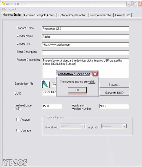Edit the minFreeSpace value 1500
This screenshot has width=142, height=167.
pos(52,106)
